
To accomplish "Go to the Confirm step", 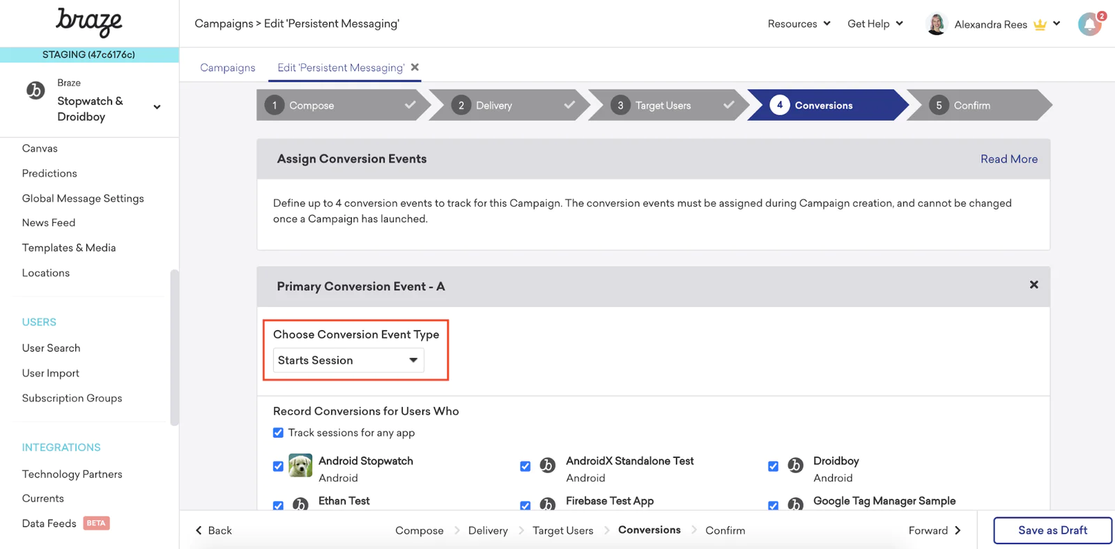I will click(x=971, y=106).
